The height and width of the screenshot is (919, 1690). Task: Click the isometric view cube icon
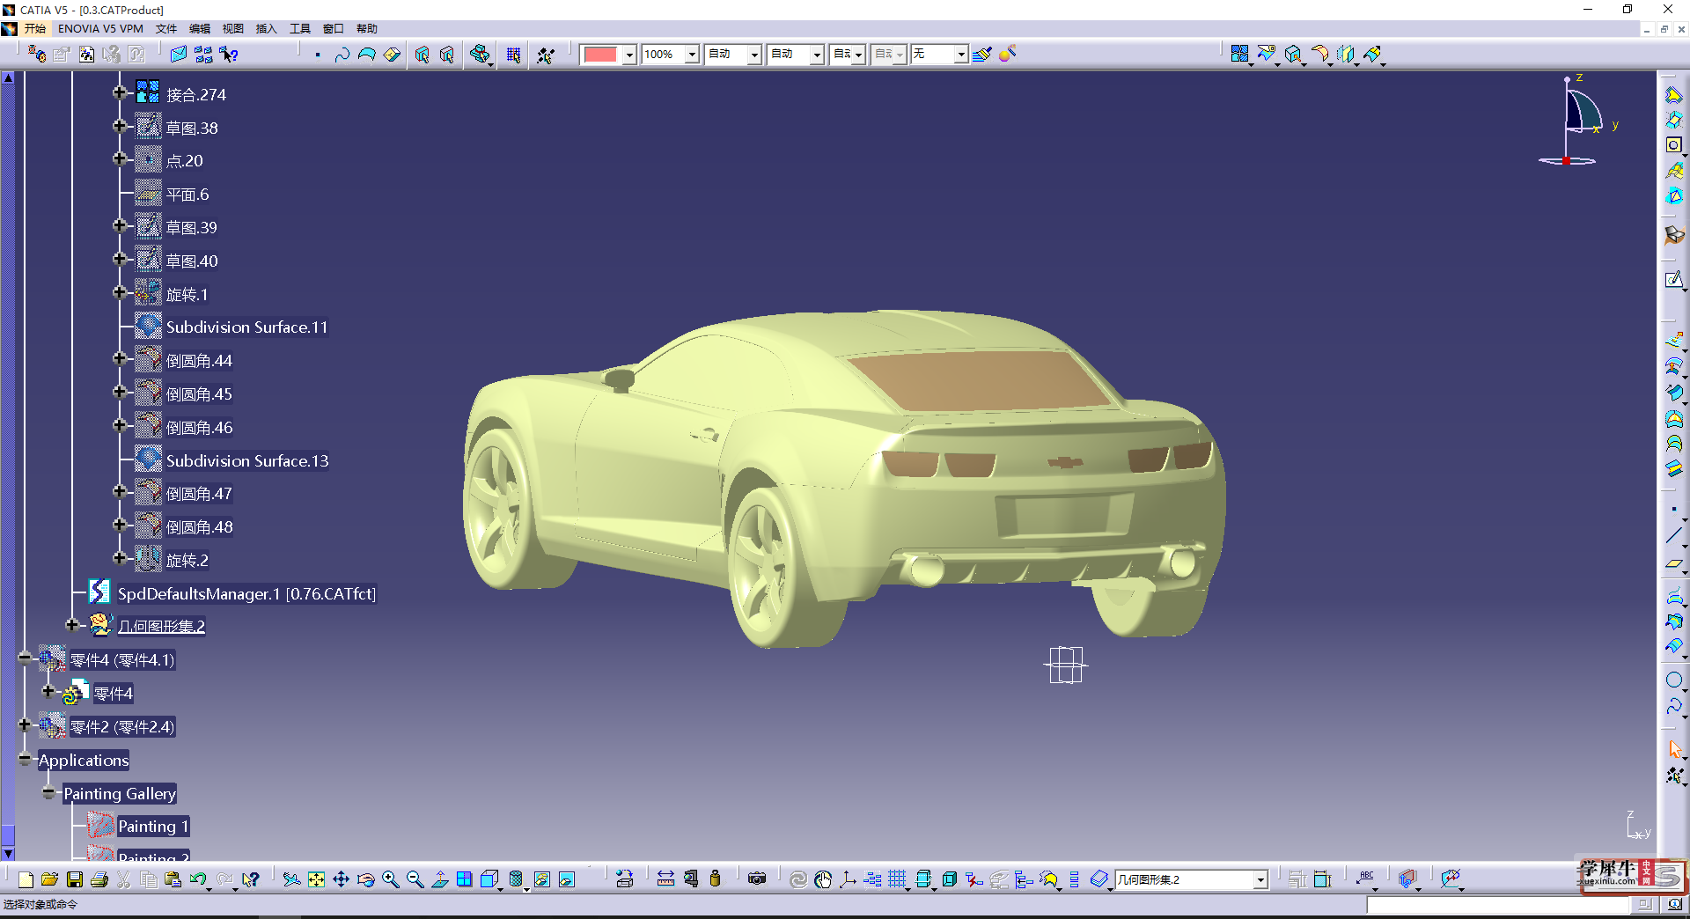point(490,879)
